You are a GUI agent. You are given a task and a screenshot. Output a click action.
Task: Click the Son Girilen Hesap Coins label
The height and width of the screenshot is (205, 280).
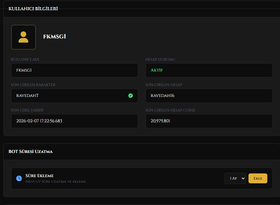[x=170, y=110]
